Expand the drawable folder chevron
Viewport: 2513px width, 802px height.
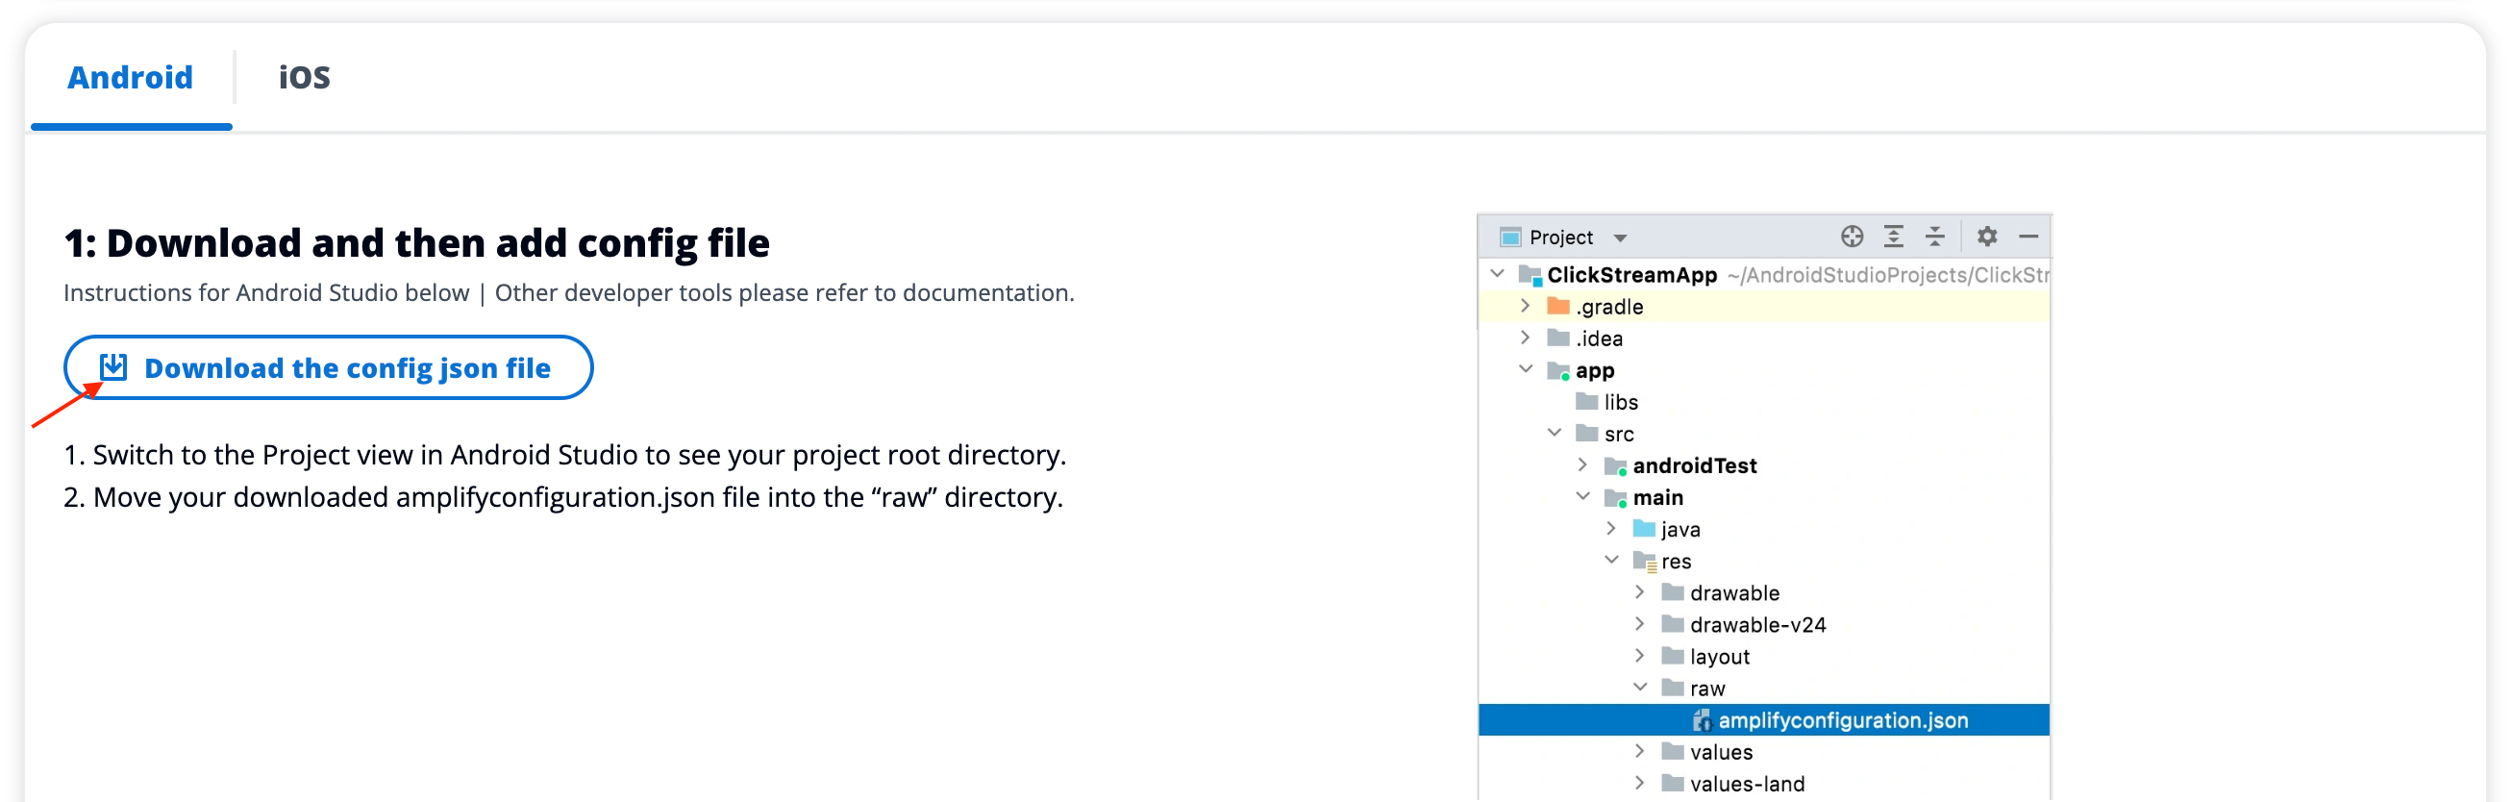(x=1640, y=591)
